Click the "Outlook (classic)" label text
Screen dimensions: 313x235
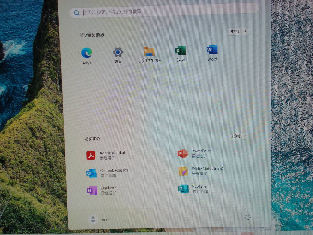click(x=114, y=170)
